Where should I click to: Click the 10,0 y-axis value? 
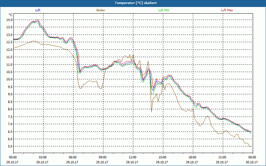[x=10, y=79]
